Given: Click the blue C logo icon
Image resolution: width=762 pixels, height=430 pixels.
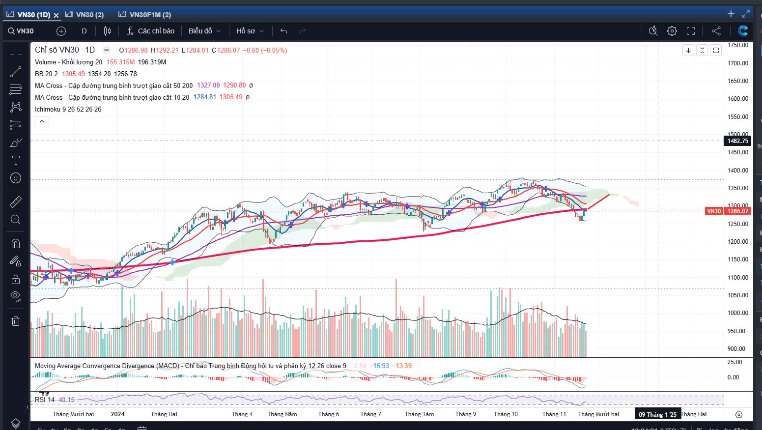Looking at the screenshot, I should click(x=743, y=31).
